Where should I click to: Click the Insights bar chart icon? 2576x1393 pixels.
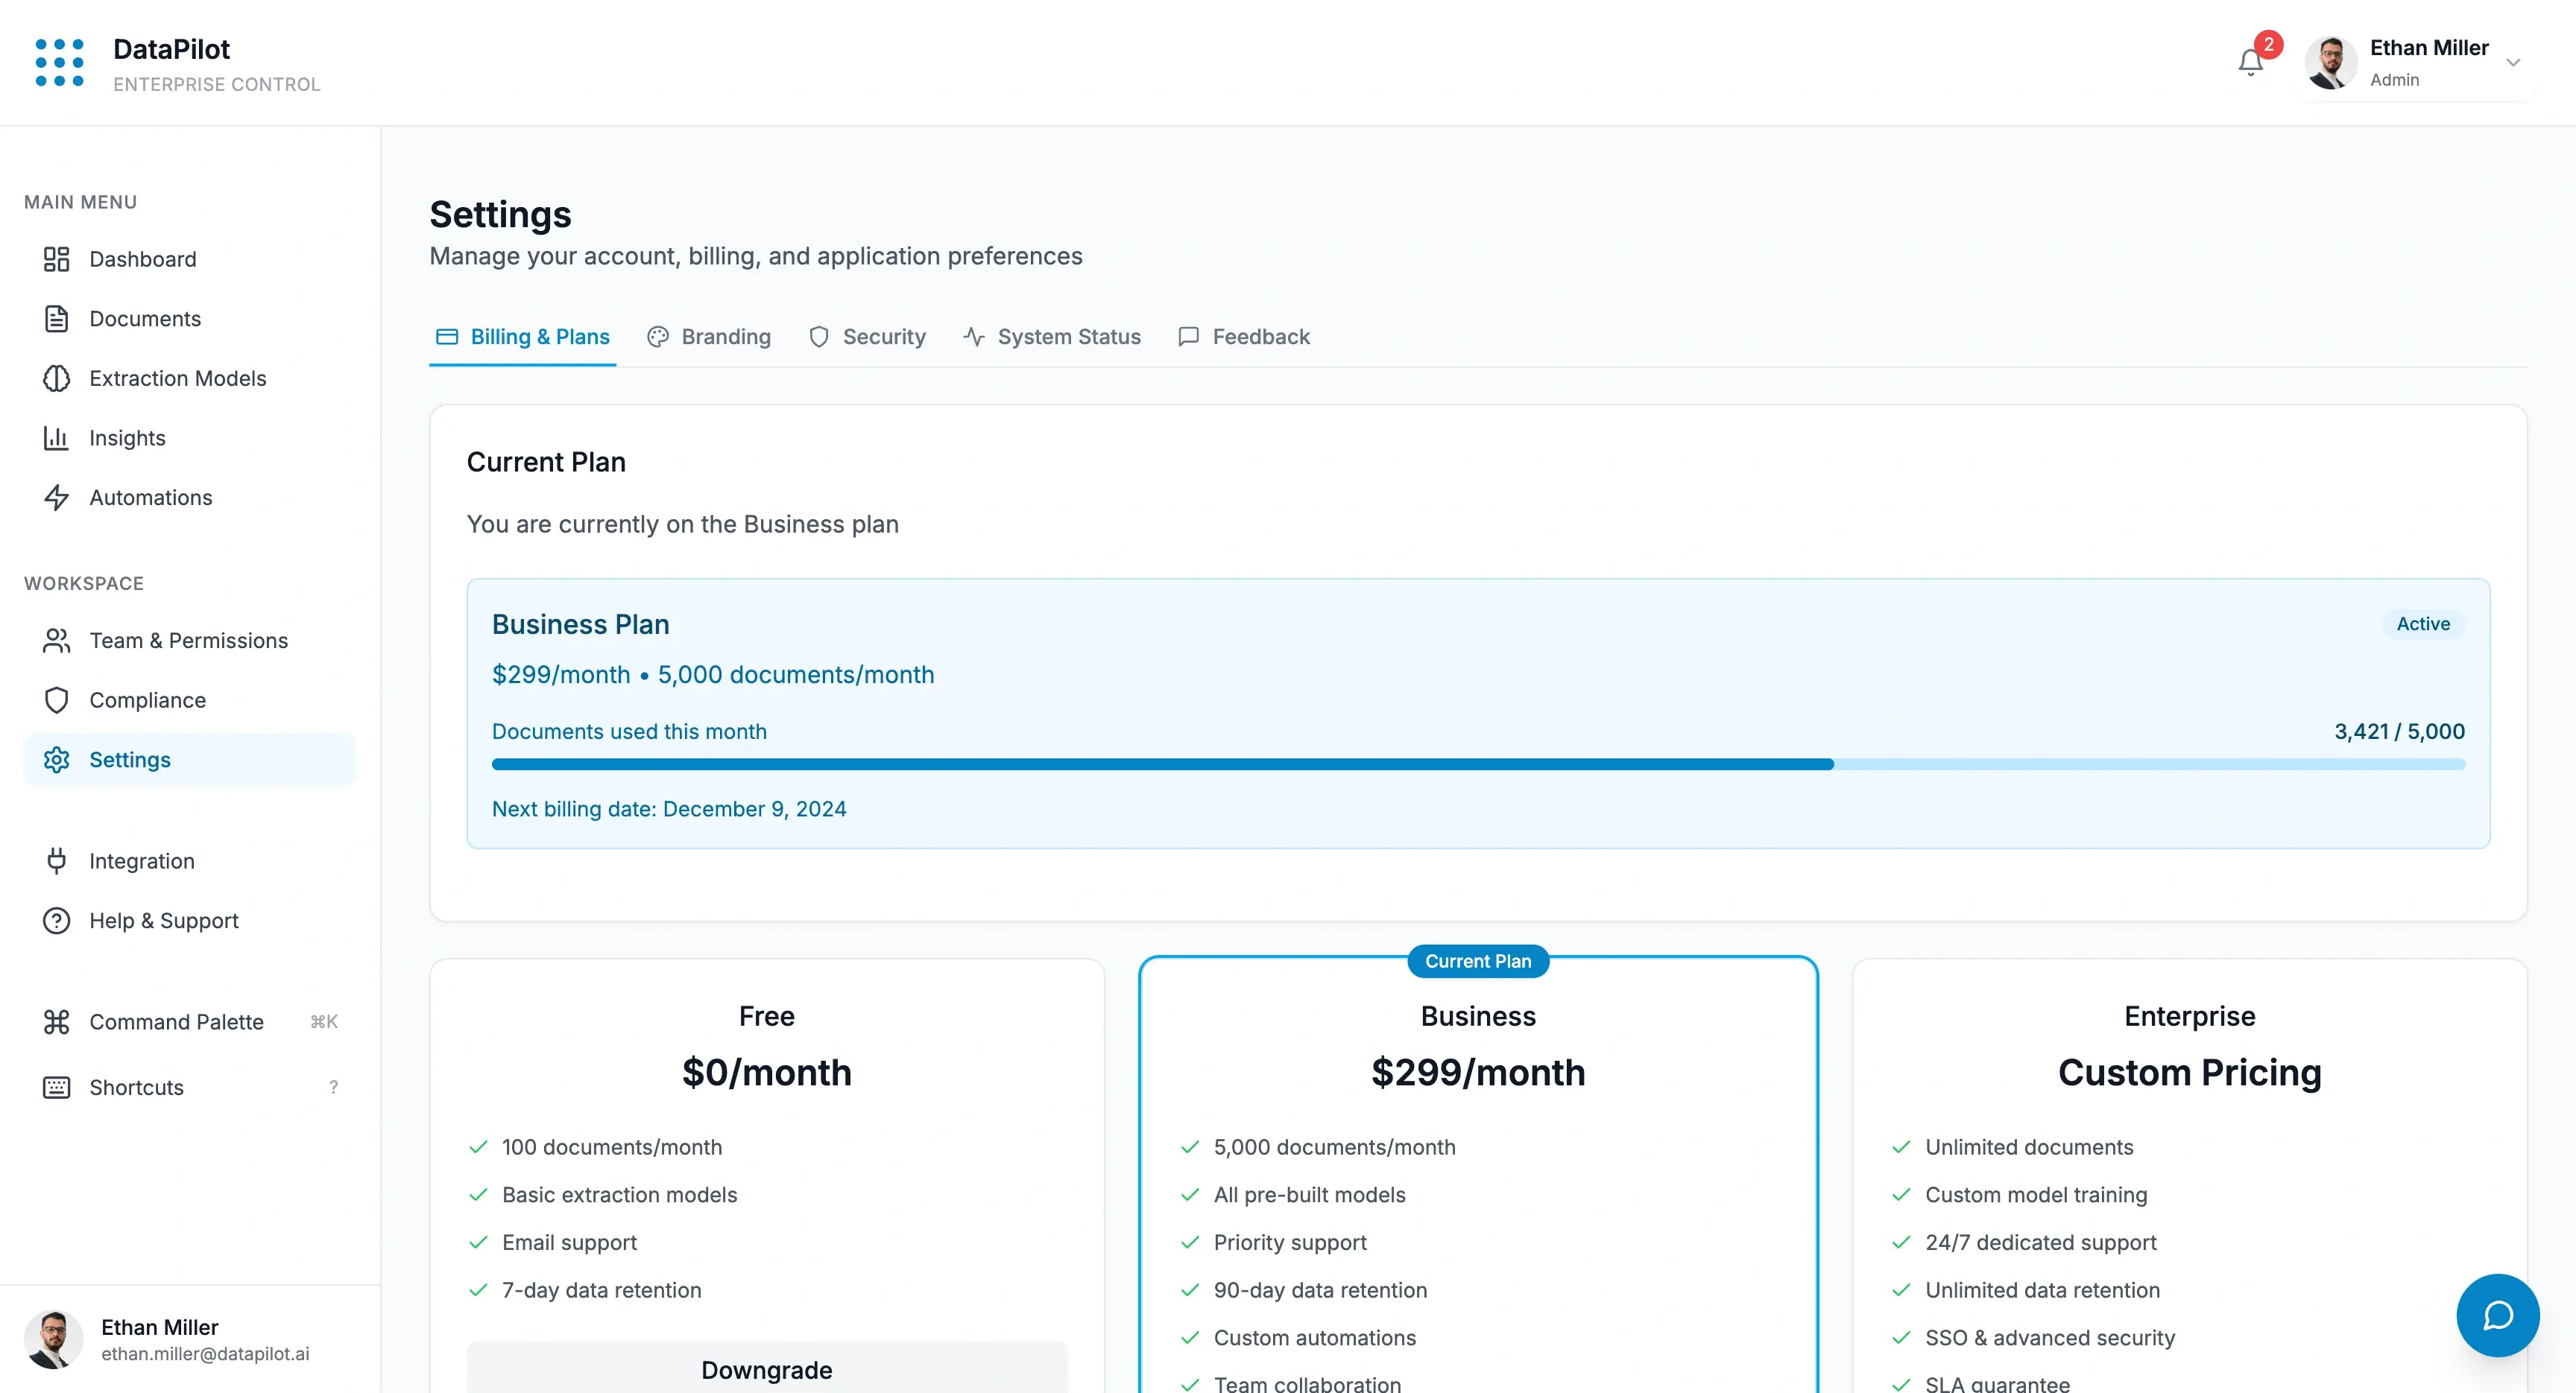tap(56, 438)
